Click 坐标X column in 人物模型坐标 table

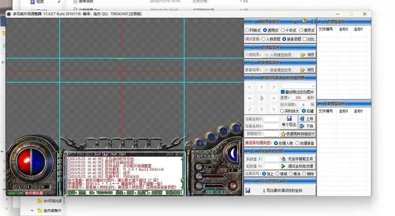click(344, 29)
